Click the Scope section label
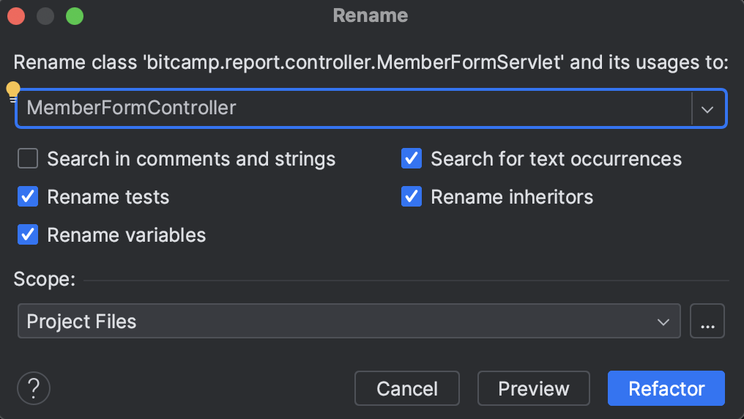Image resolution: width=744 pixels, height=419 pixels. click(x=44, y=279)
